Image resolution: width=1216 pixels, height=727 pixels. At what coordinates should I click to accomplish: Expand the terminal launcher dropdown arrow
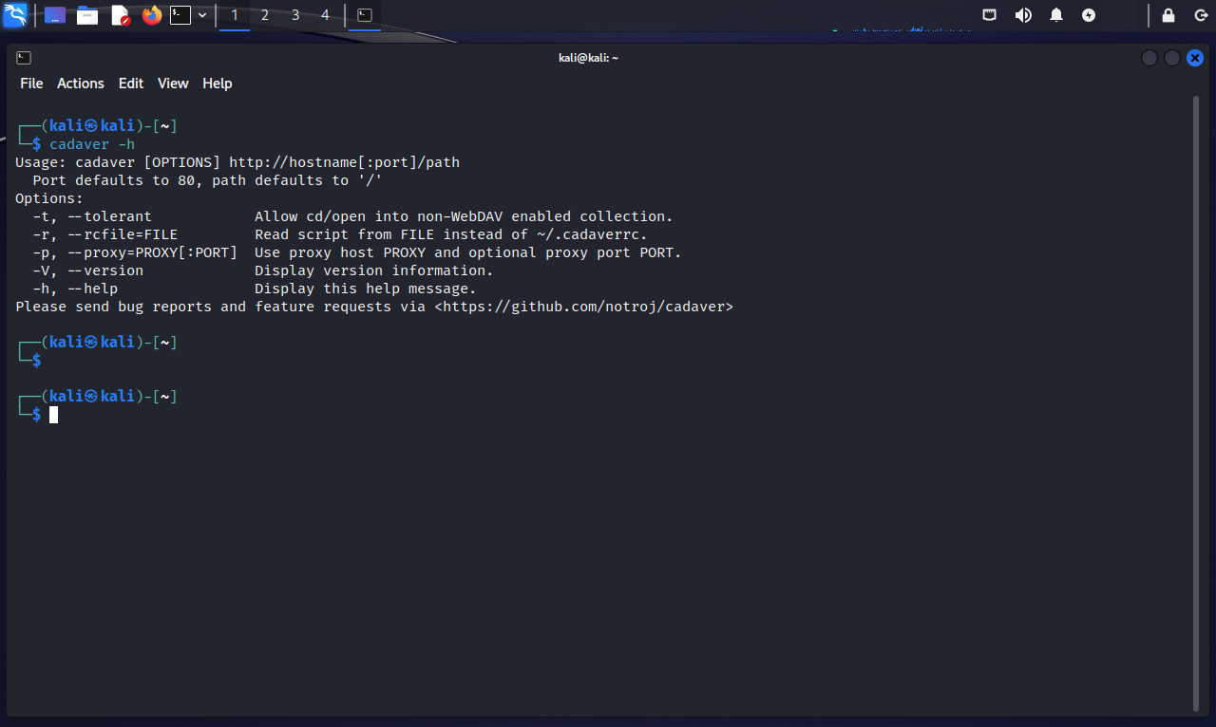pos(202,15)
